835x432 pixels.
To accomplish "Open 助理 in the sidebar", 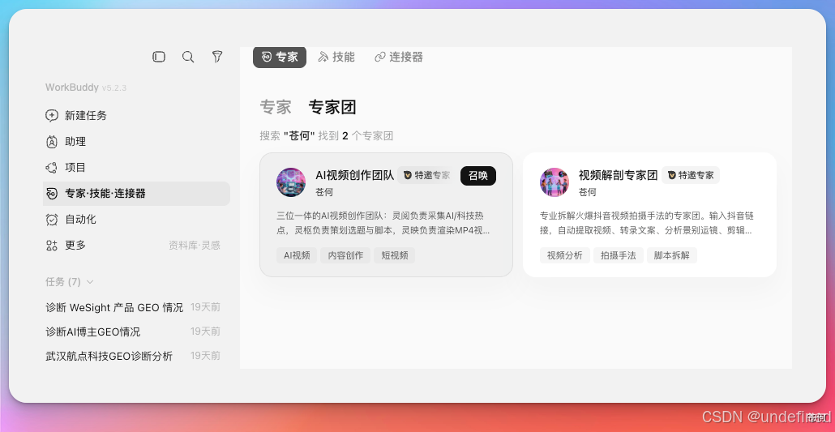I will (136, 142).
